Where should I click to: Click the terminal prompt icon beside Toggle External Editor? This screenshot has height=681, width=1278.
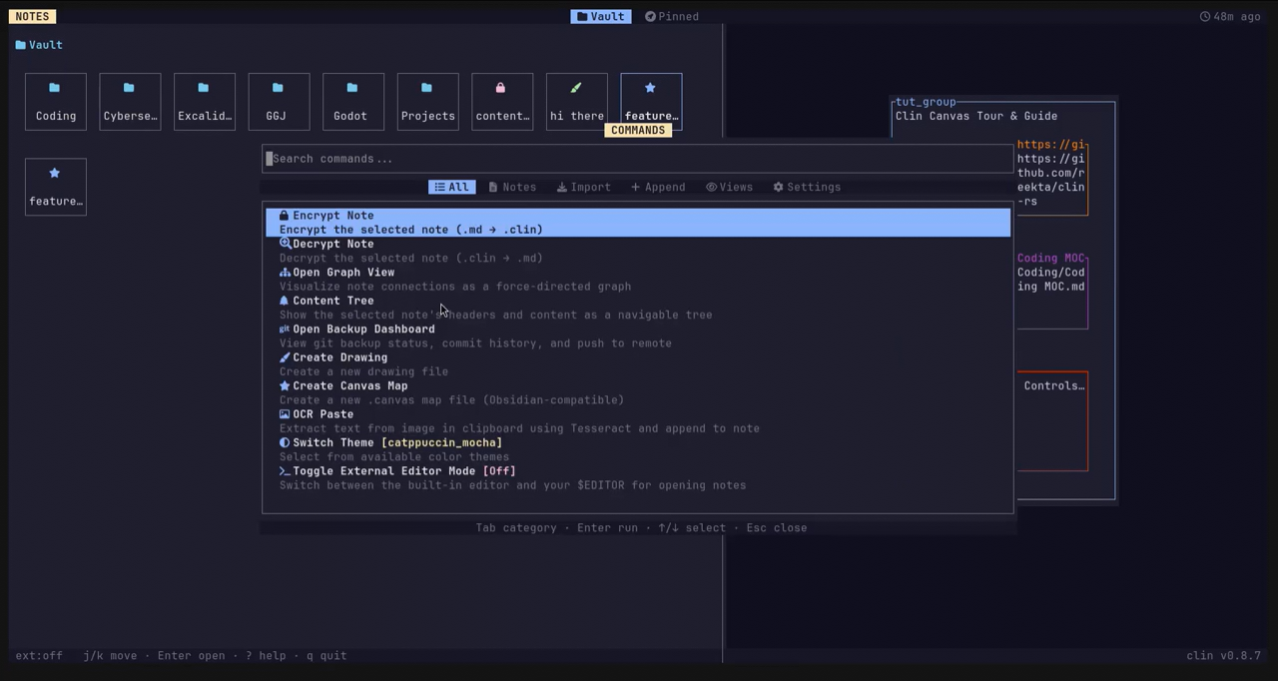click(285, 471)
